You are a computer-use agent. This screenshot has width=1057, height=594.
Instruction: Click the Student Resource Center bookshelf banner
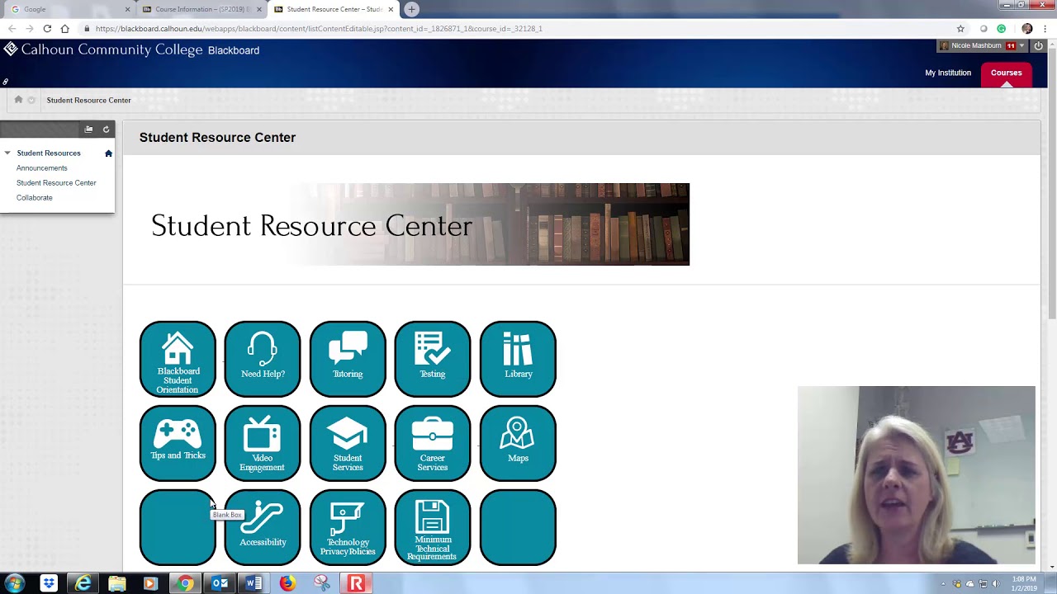point(415,224)
